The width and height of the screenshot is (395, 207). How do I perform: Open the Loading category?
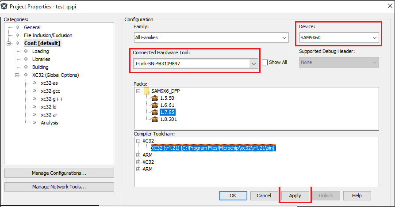(41, 51)
